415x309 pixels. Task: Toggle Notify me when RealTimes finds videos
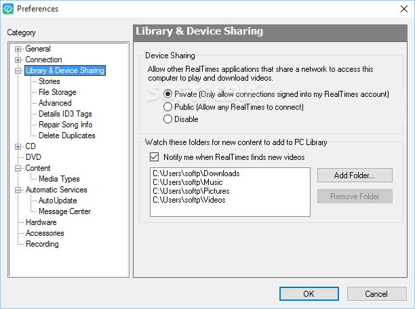155,157
